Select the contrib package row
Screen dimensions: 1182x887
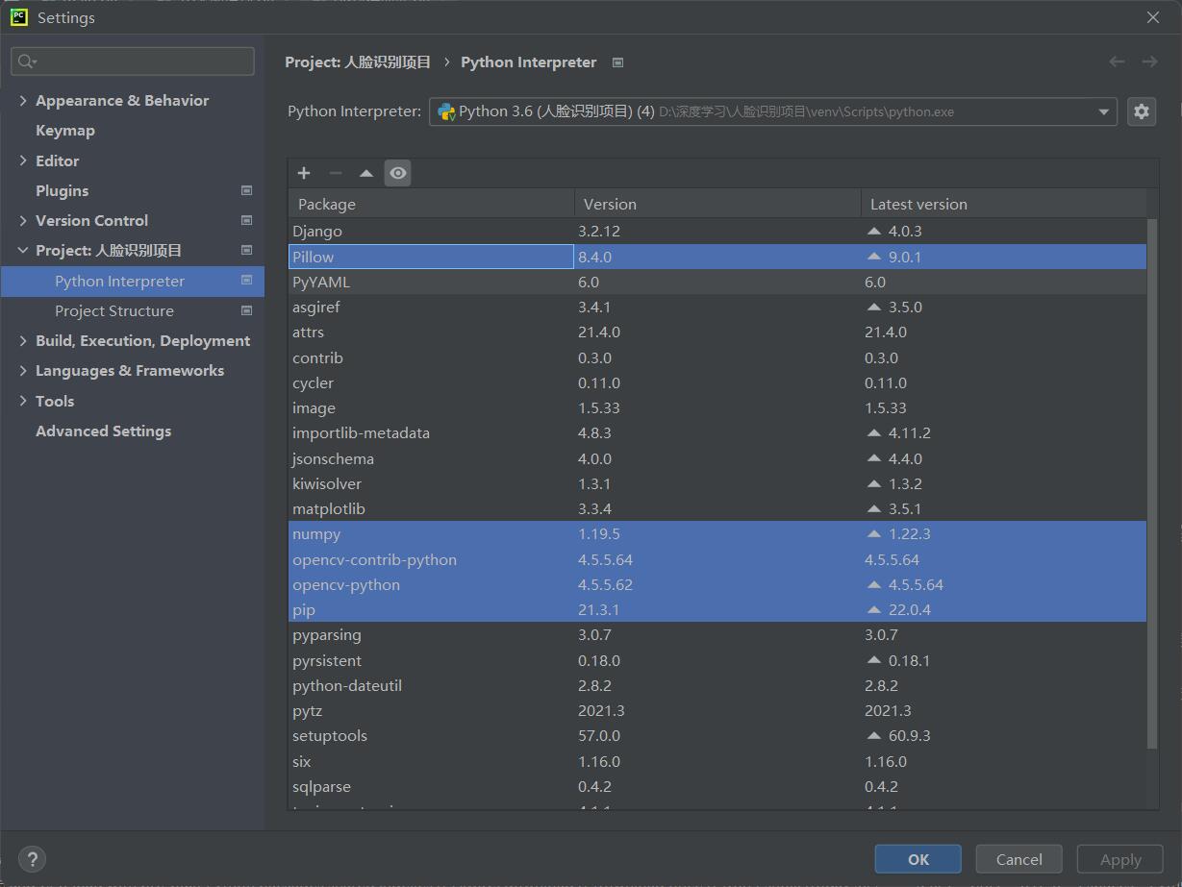(x=717, y=357)
